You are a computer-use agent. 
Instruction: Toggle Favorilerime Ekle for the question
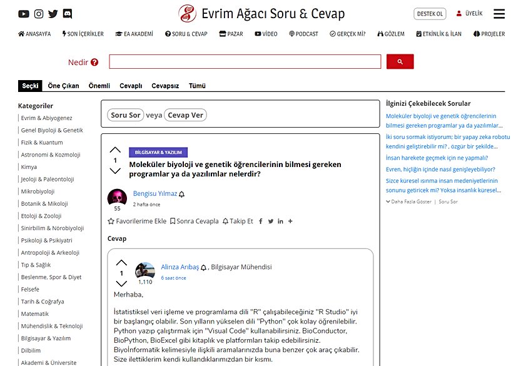pos(137,221)
